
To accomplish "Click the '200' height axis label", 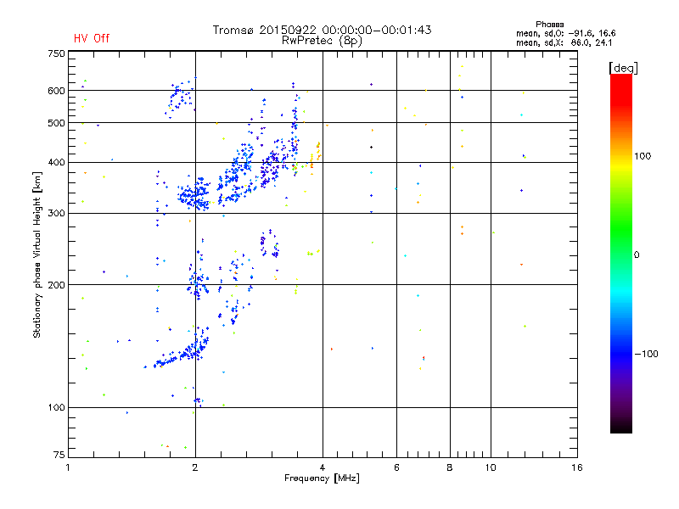I will pyautogui.click(x=56, y=285).
